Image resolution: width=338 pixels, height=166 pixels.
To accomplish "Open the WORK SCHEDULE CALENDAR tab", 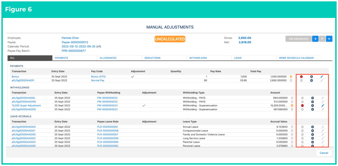I will [x=299, y=58].
